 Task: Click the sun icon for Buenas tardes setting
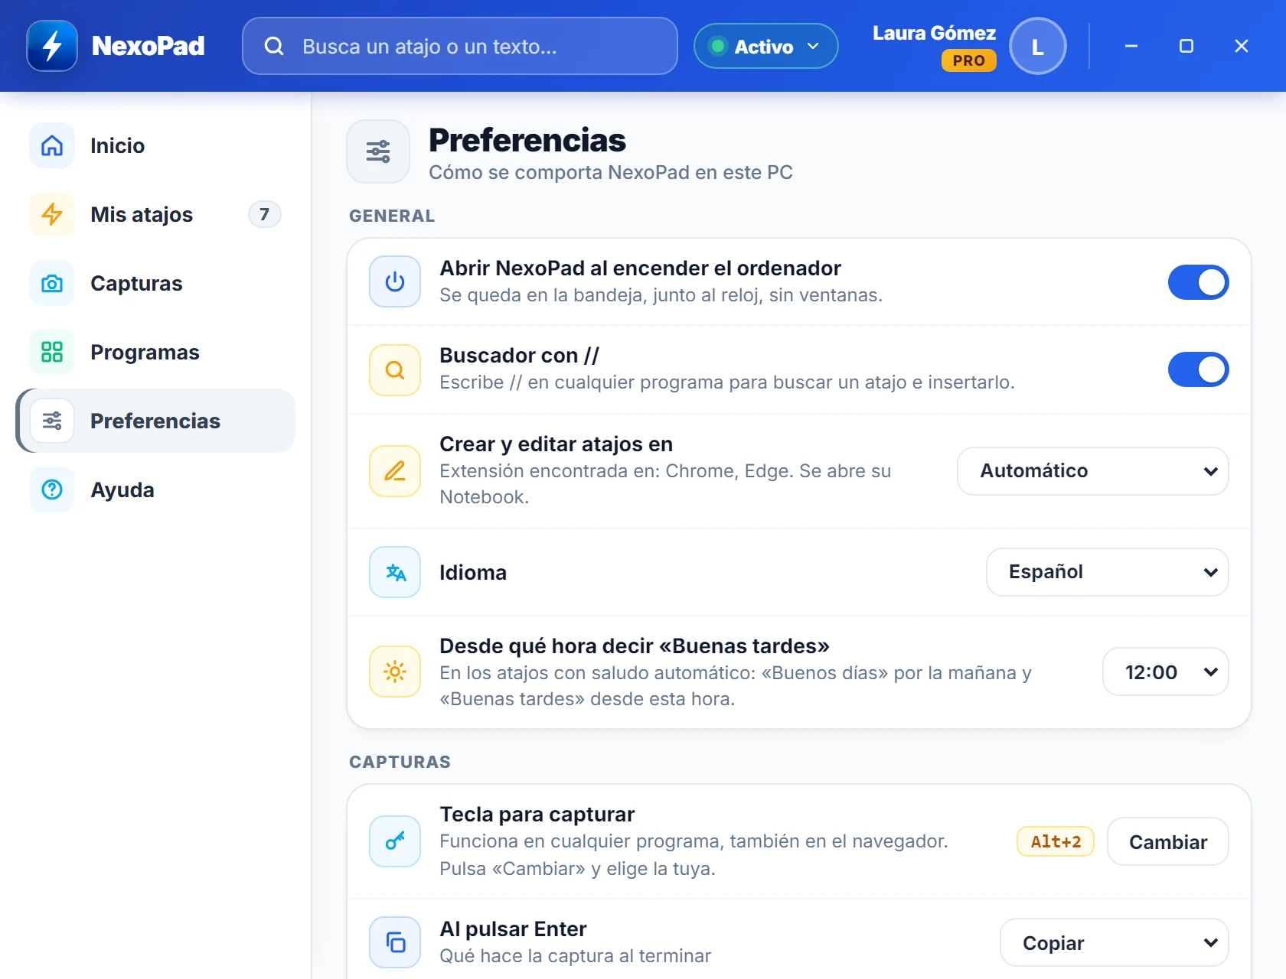[x=395, y=672]
